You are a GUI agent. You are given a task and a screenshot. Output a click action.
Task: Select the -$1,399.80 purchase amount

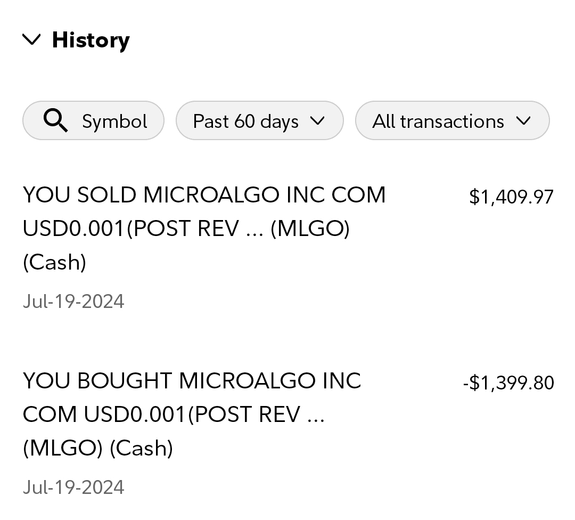(x=508, y=383)
